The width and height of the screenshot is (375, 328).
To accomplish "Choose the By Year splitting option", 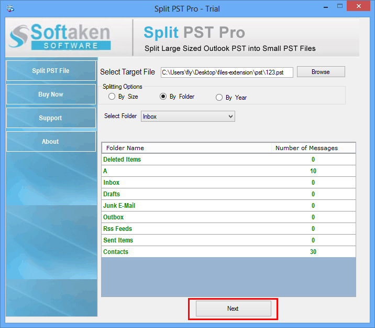I will tap(219, 98).
